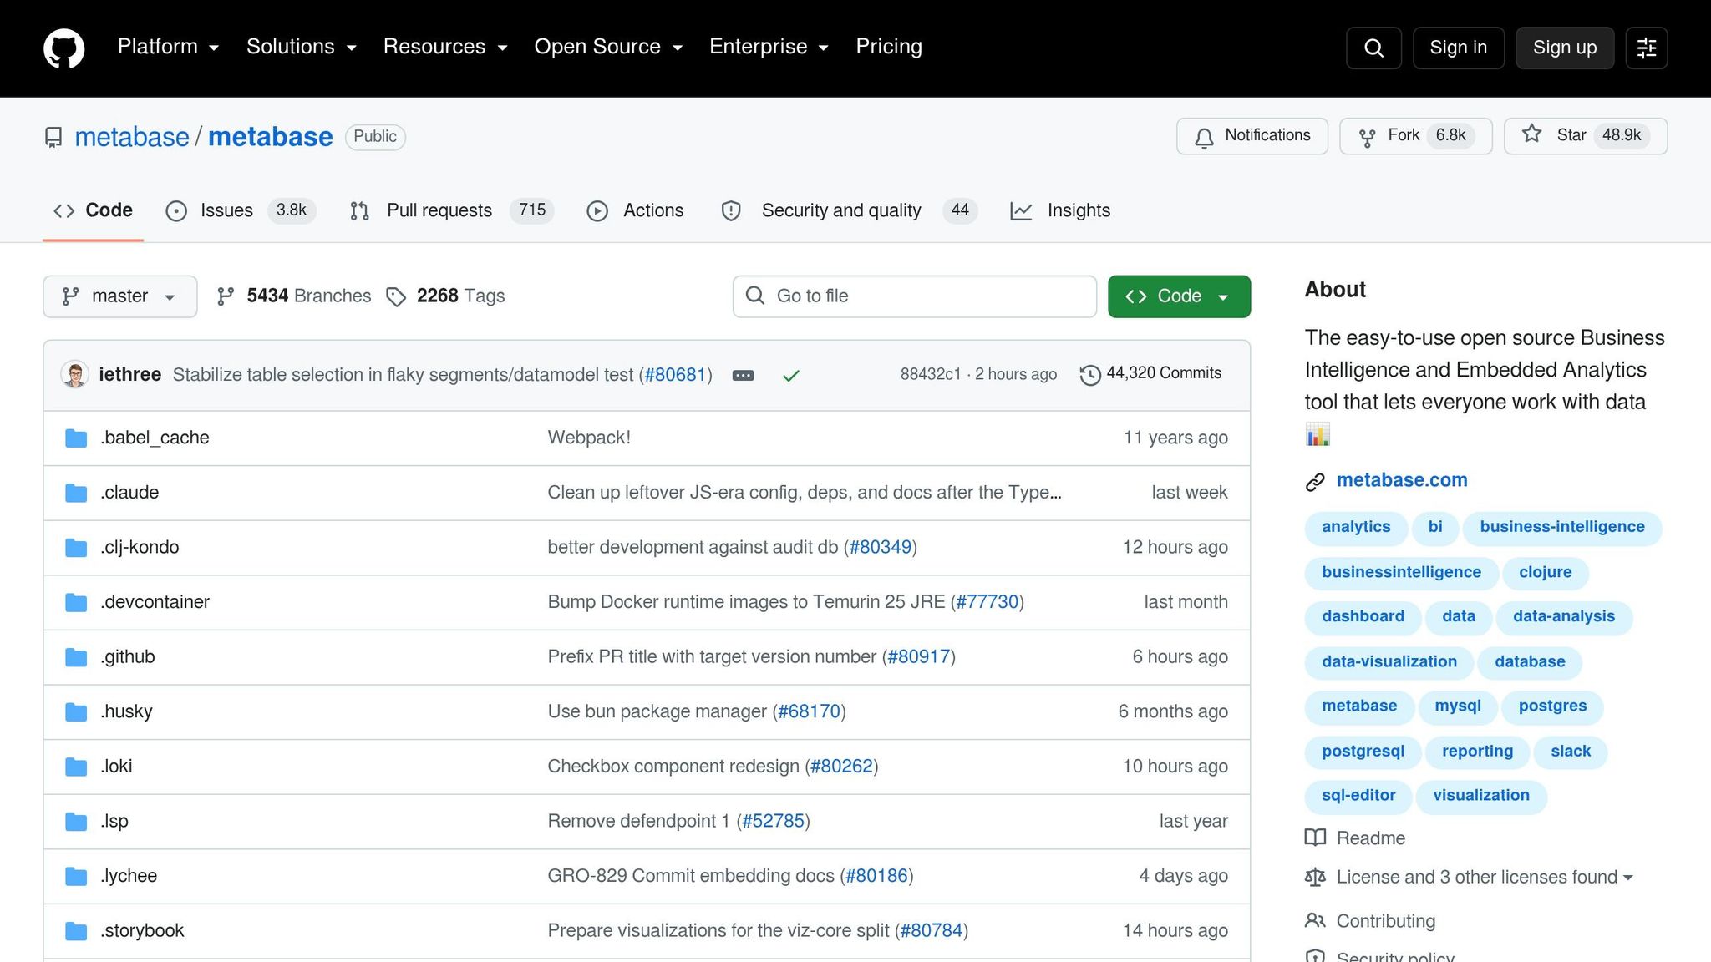Click the link icon next to metabase.com

point(1315,482)
